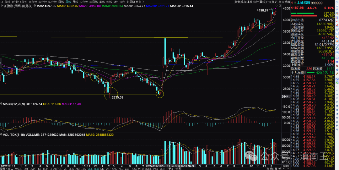
Task: Click the red G icon beside 上证指数 title
Action: point(292,3)
